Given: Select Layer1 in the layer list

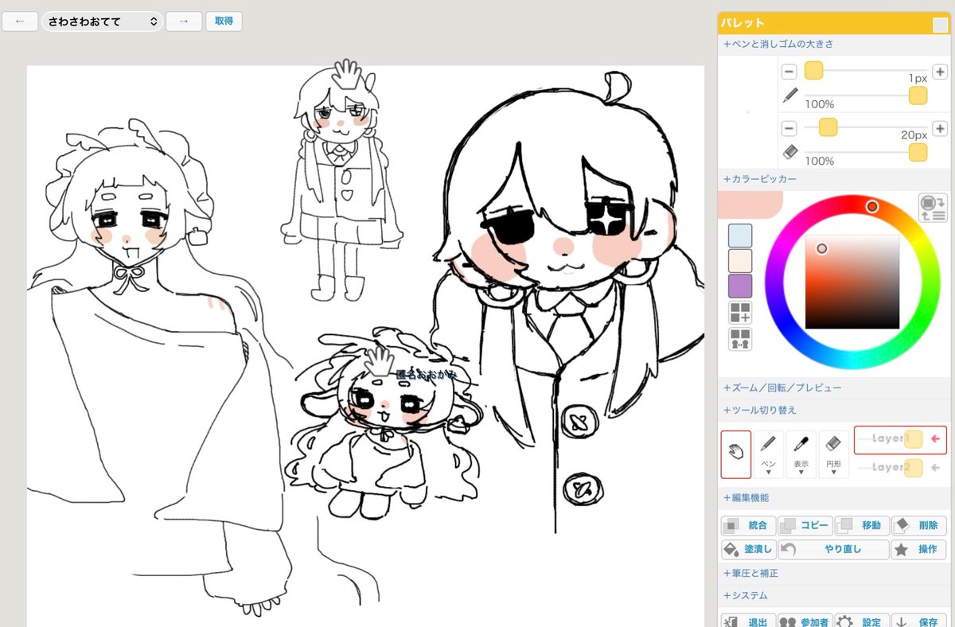Looking at the screenshot, I should 900,439.
